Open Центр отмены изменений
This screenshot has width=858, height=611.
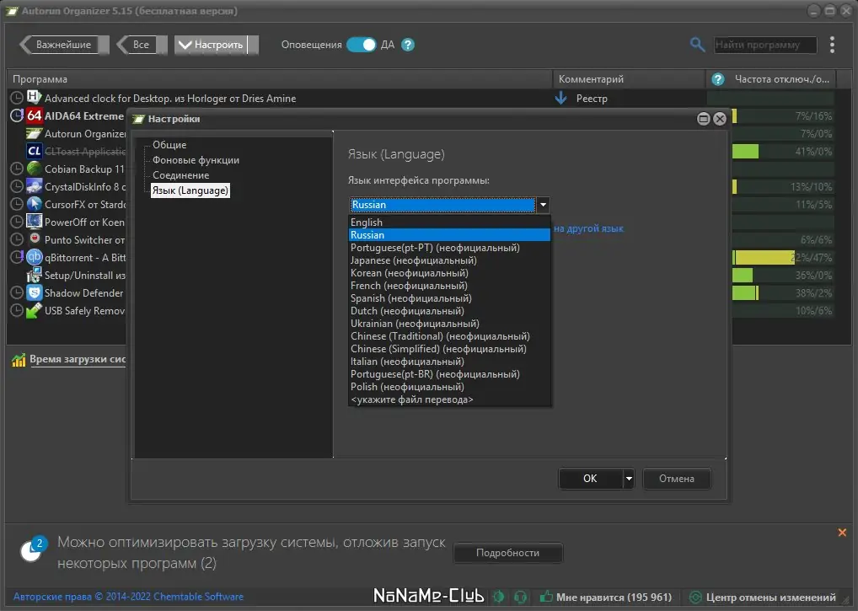[764, 598]
